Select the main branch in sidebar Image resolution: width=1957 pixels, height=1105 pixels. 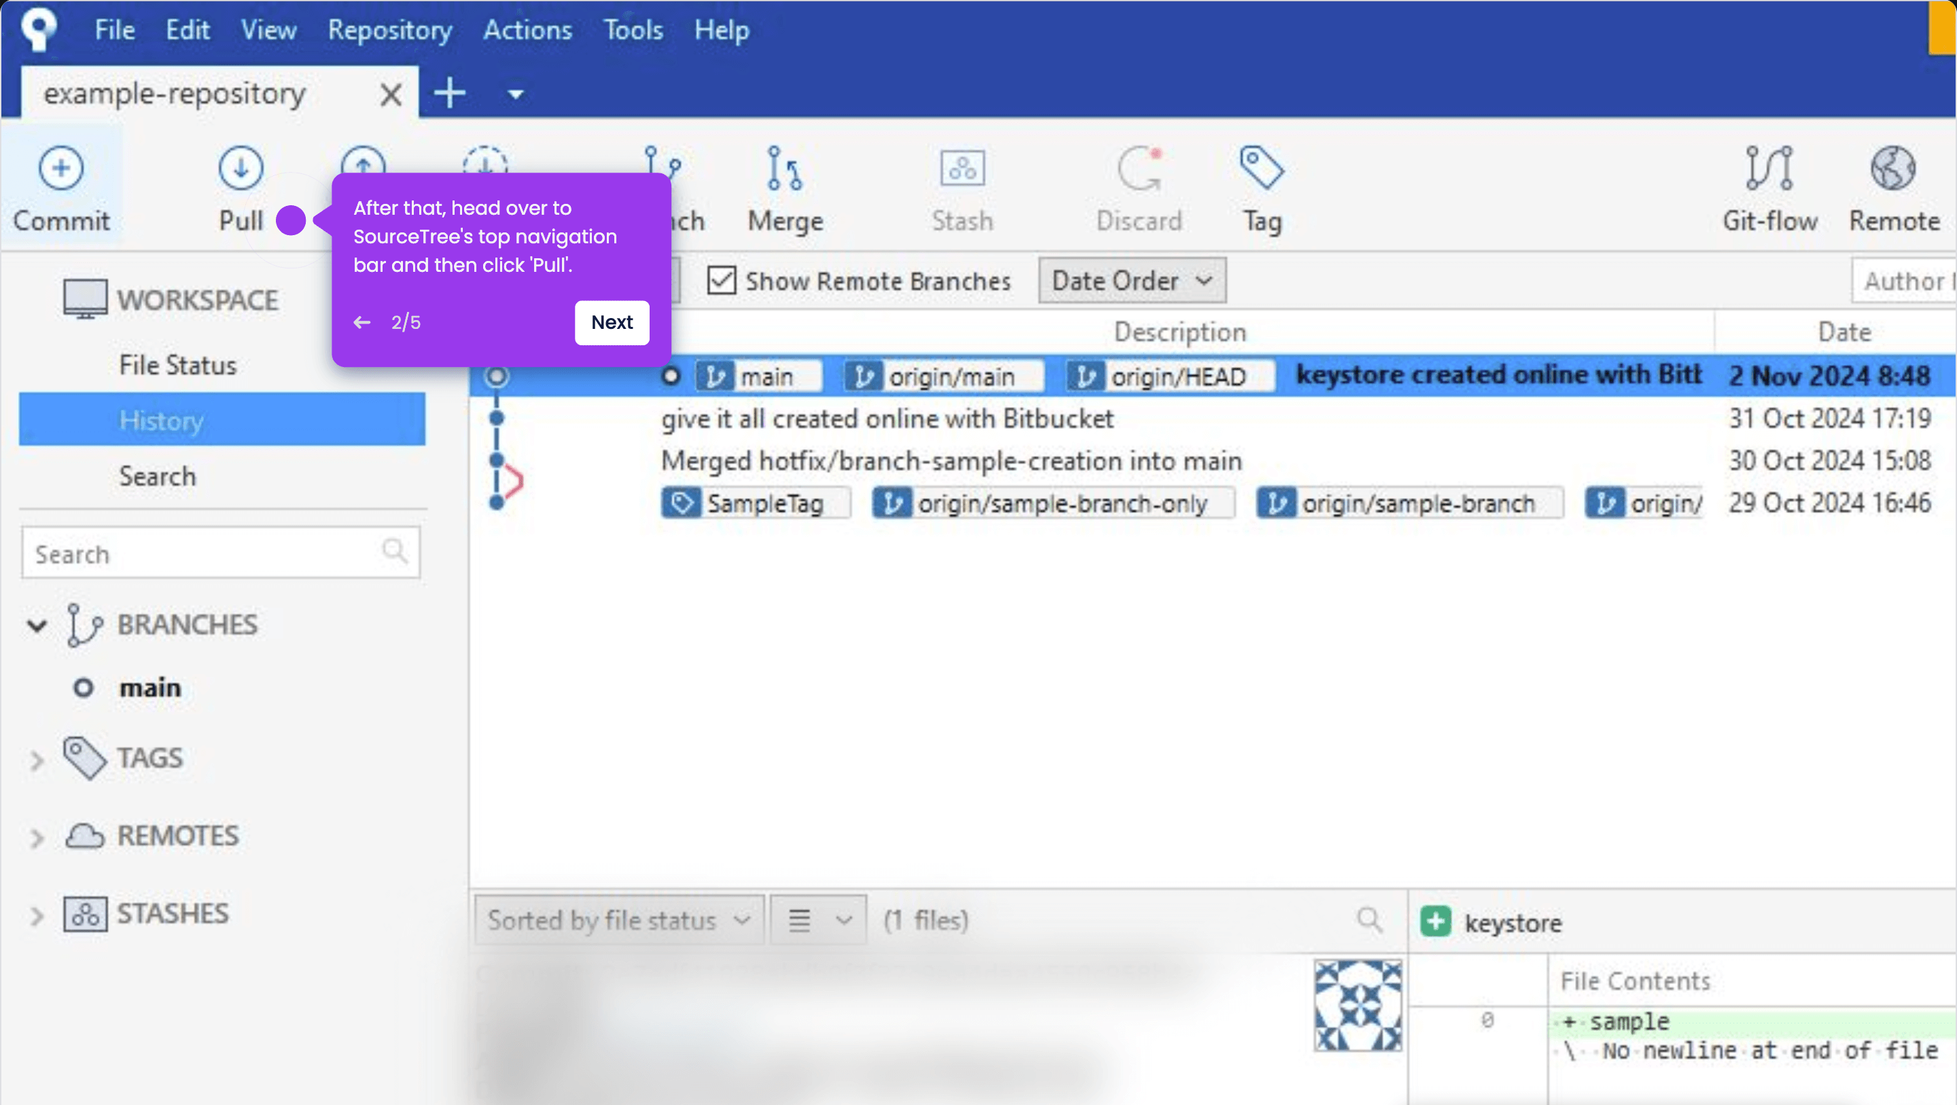(149, 688)
